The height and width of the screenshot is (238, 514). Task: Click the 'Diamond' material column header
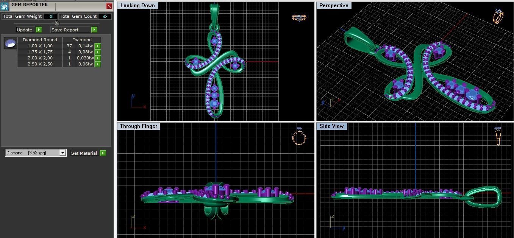pyautogui.click(x=82, y=40)
